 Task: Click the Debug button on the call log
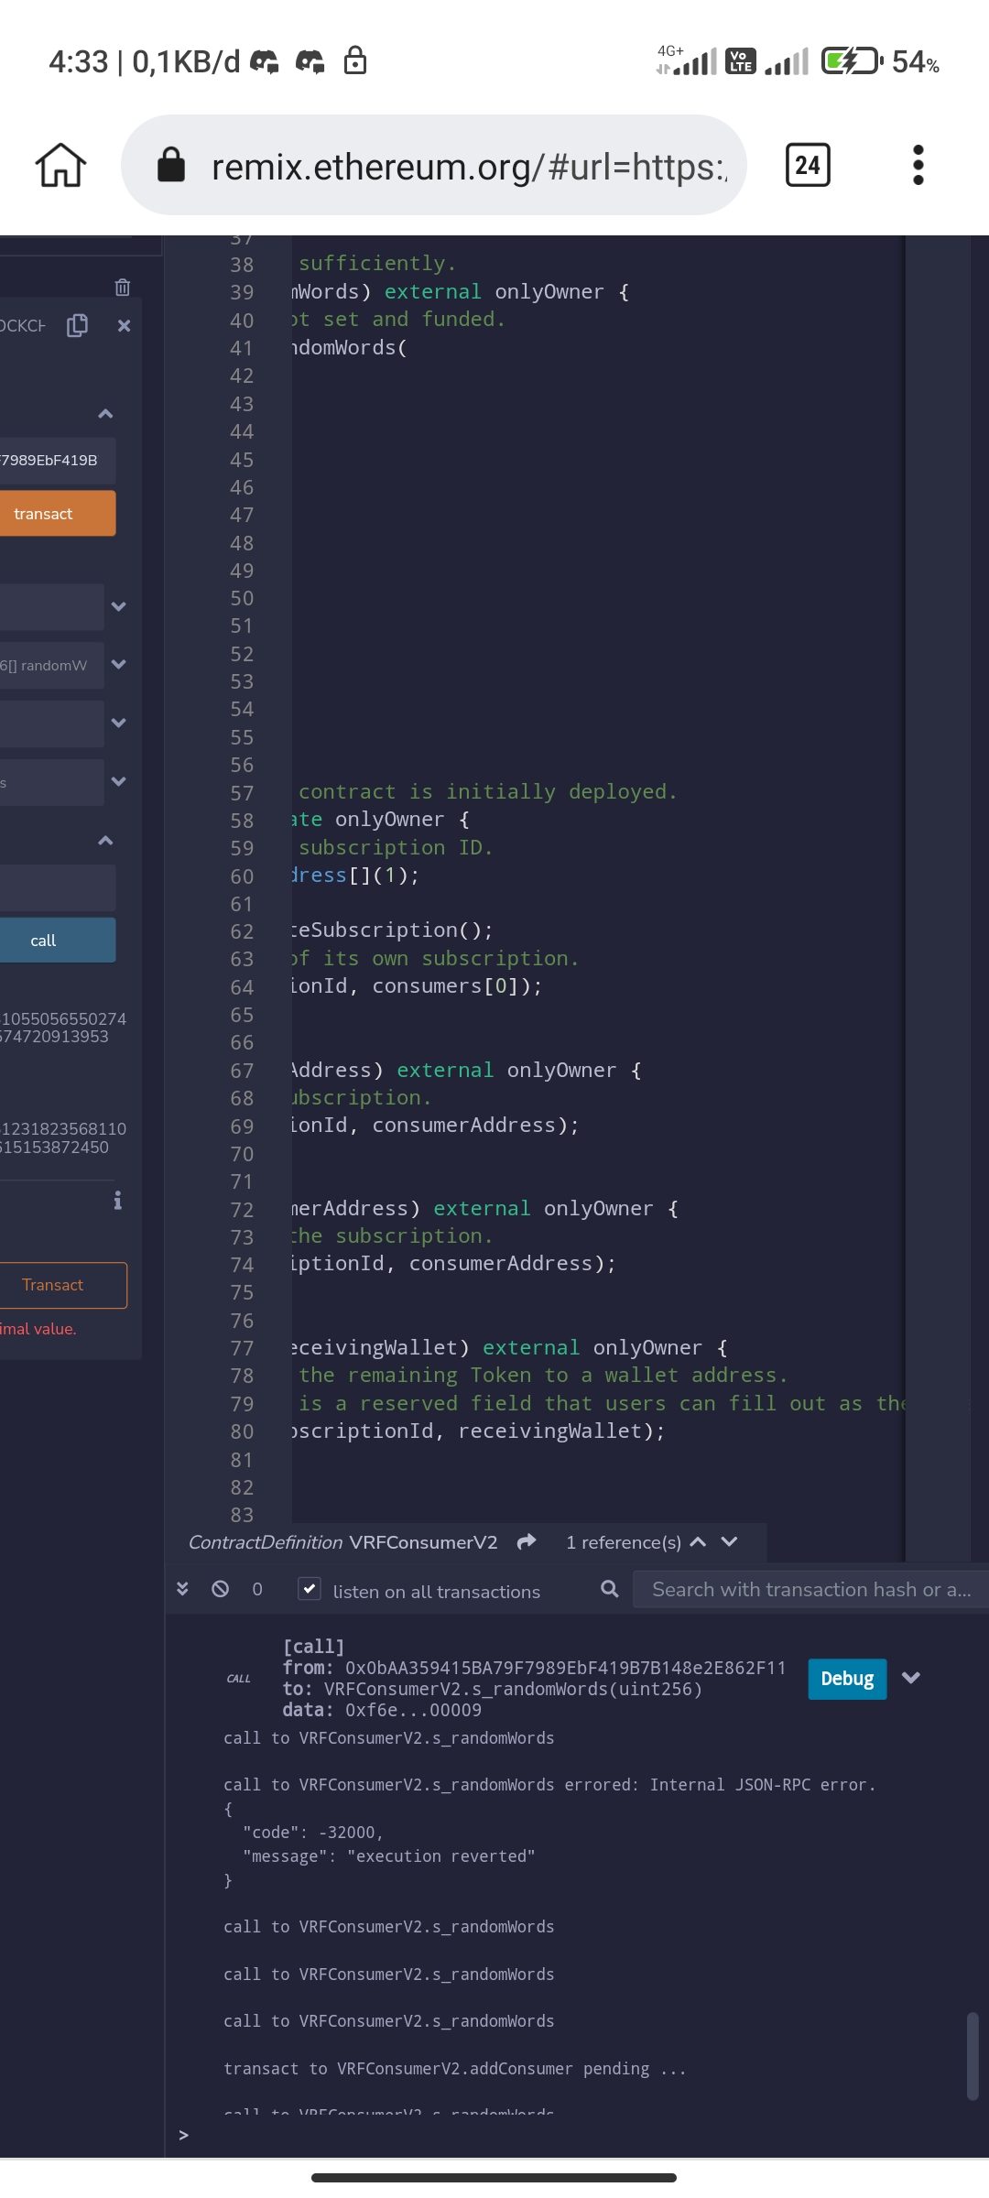(847, 1679)
